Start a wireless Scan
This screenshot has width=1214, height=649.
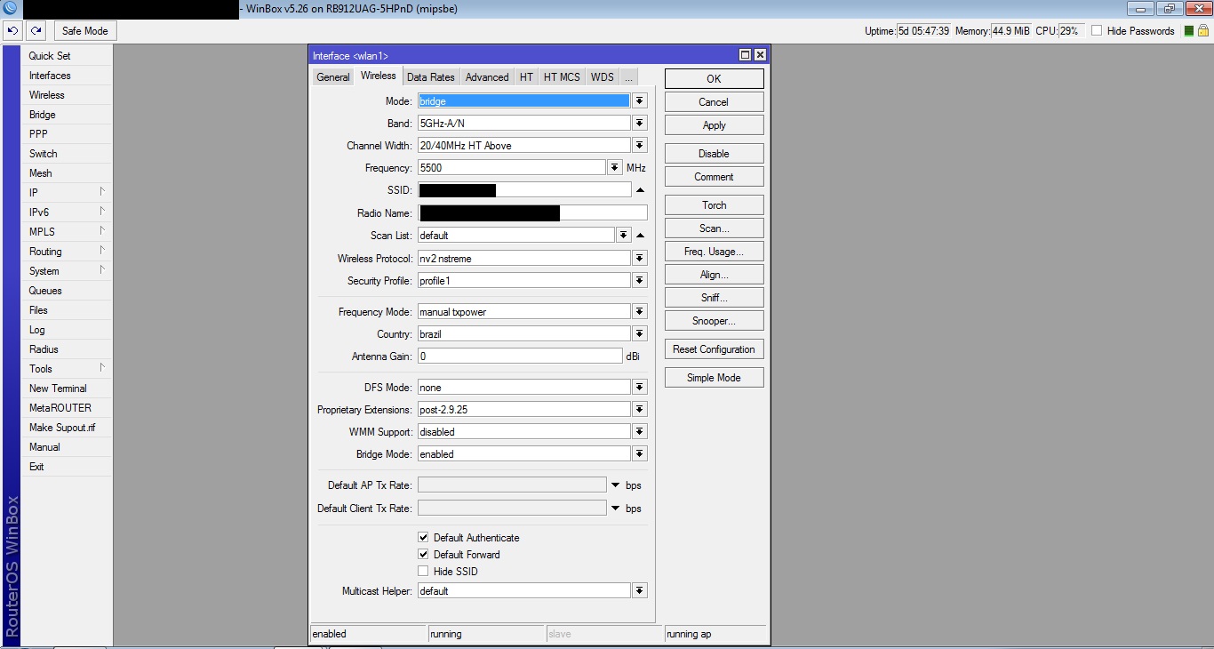click(714, 228)
